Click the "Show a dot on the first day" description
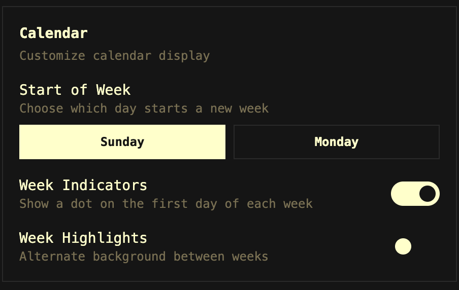Screen dimensions: 459x290 pyautogui.click(x=166, y=204)
